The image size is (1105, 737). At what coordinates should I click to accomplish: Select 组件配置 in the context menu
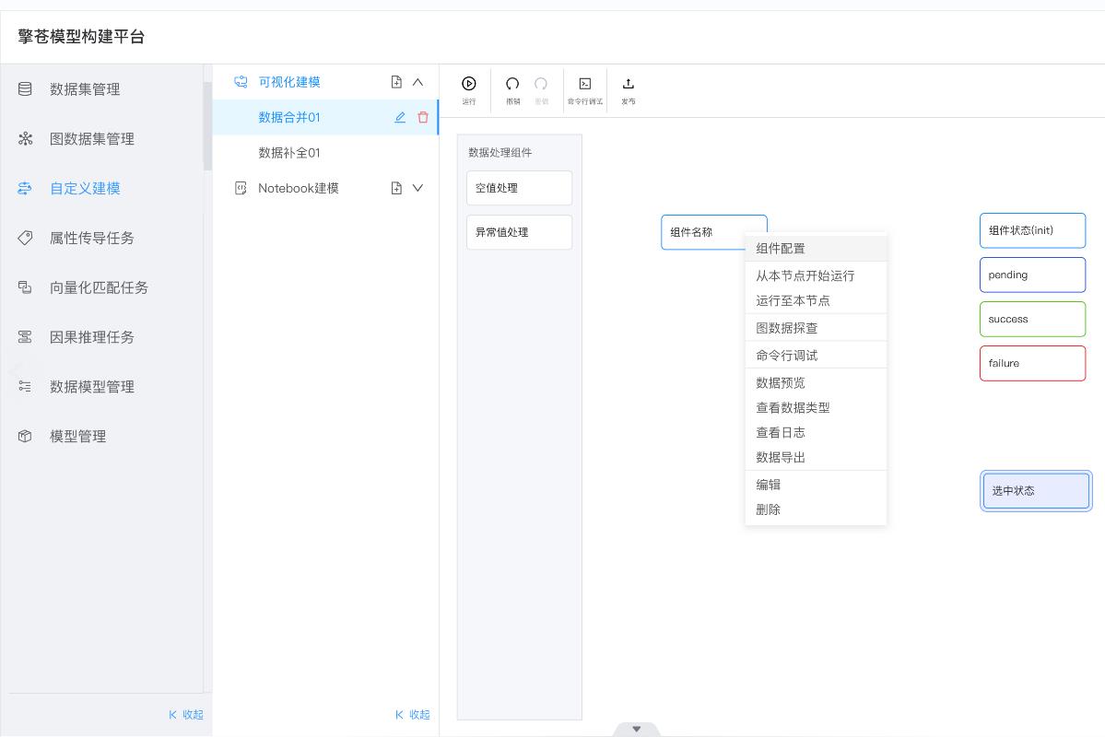[780, 249]
